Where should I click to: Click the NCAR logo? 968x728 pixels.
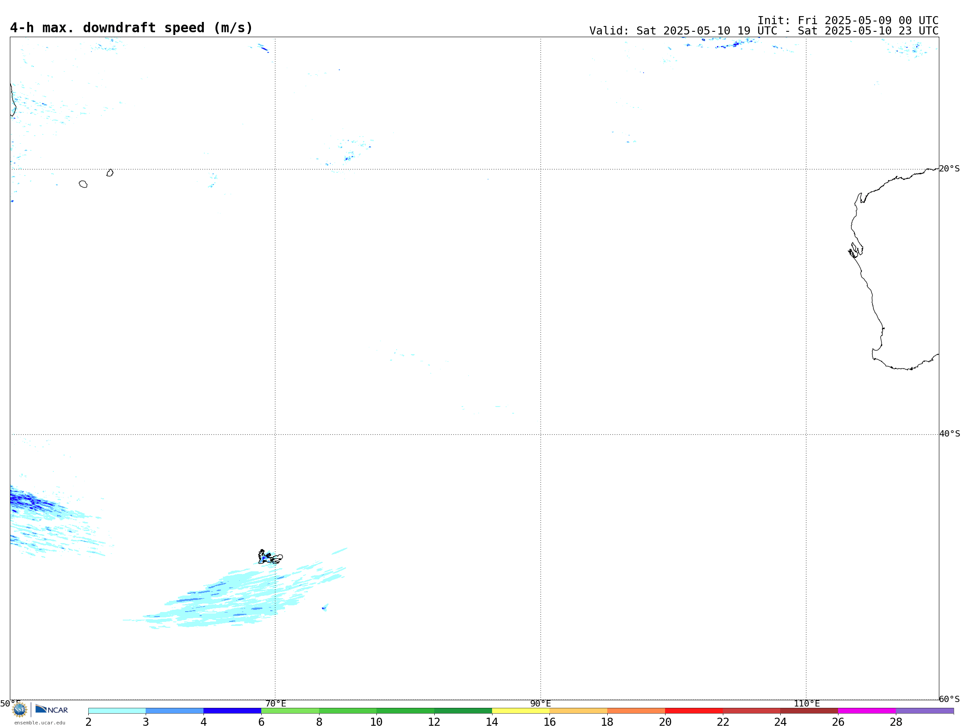(52, 710)
